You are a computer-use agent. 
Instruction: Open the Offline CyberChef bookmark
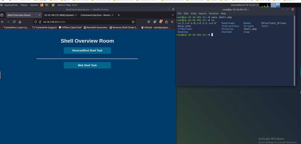(x=70, y=28)
